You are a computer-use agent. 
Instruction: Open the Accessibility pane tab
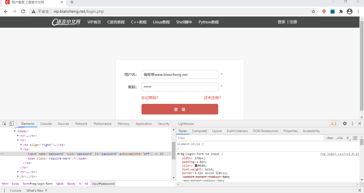(x=311, y=131)
